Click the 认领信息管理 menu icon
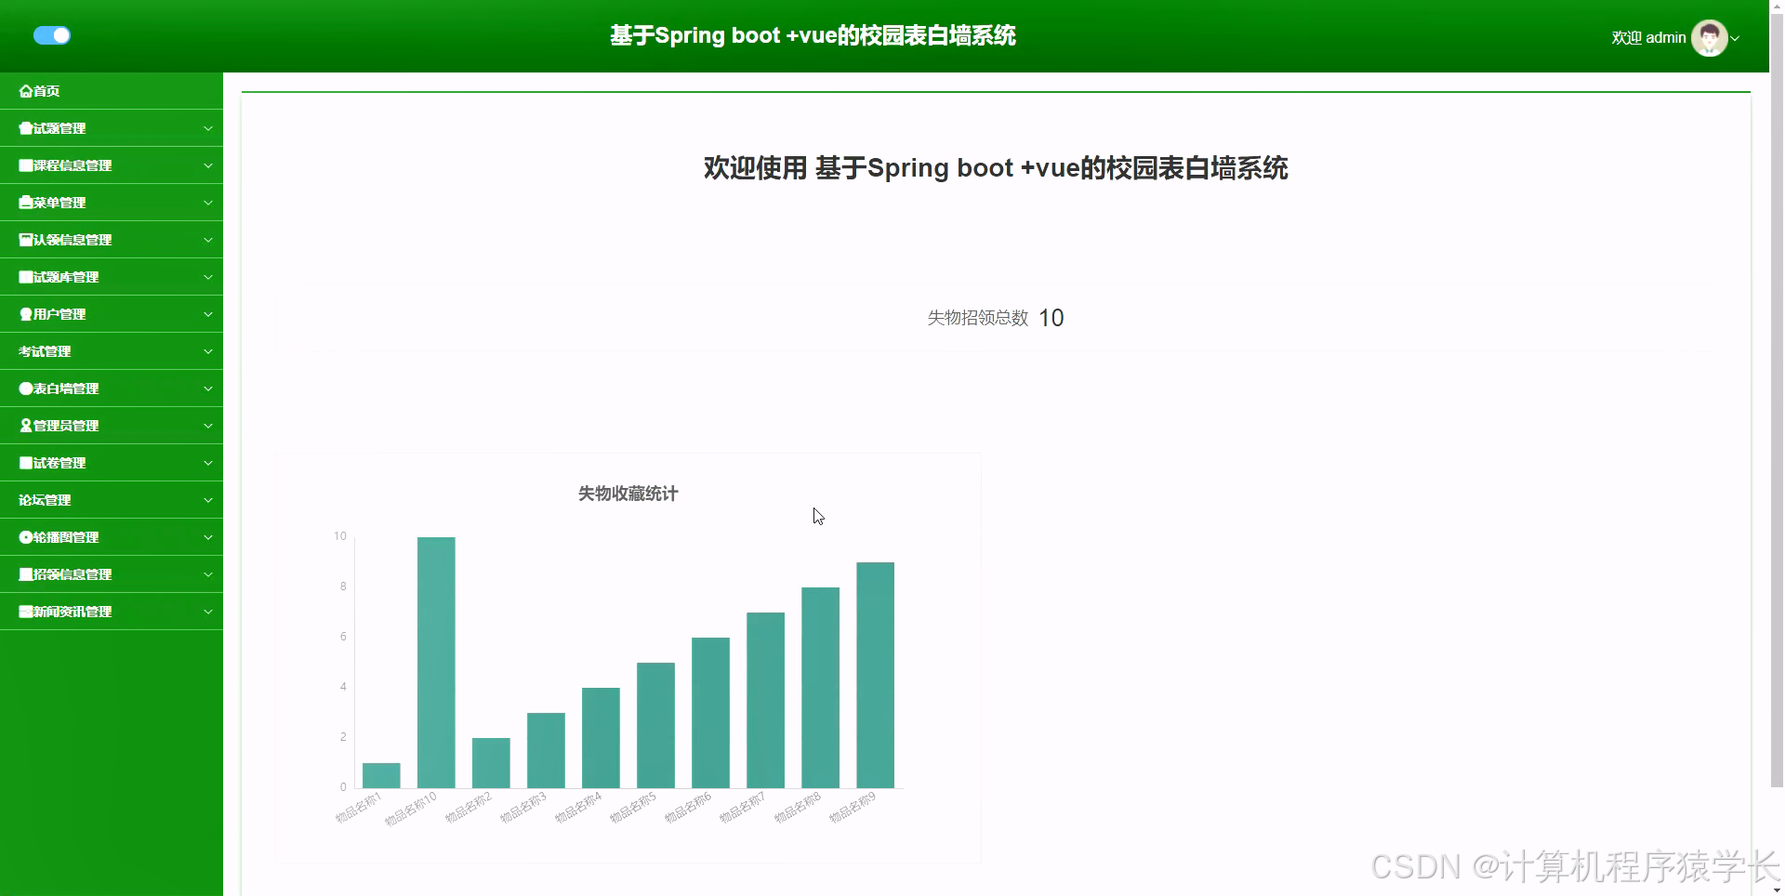 pos(26,240)
